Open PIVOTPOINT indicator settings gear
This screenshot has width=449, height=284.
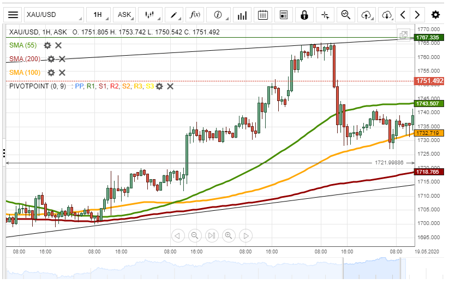click(159, 86)
